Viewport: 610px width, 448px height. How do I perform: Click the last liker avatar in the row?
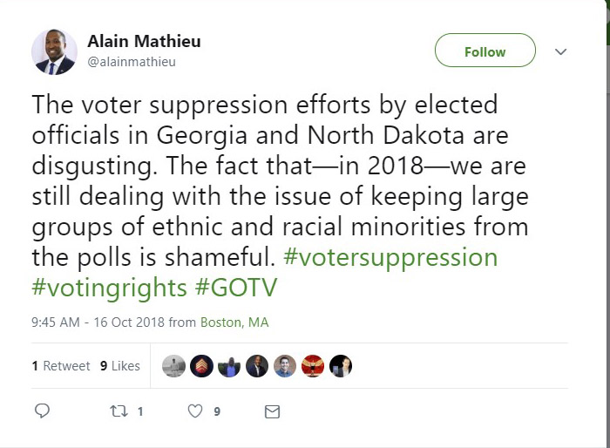click(340, 366)
